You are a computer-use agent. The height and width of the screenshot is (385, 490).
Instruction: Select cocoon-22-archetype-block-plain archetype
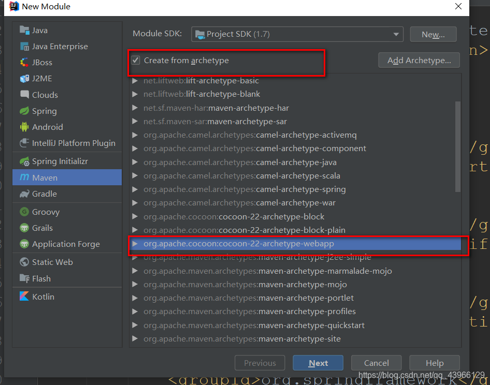pos(295,230)
